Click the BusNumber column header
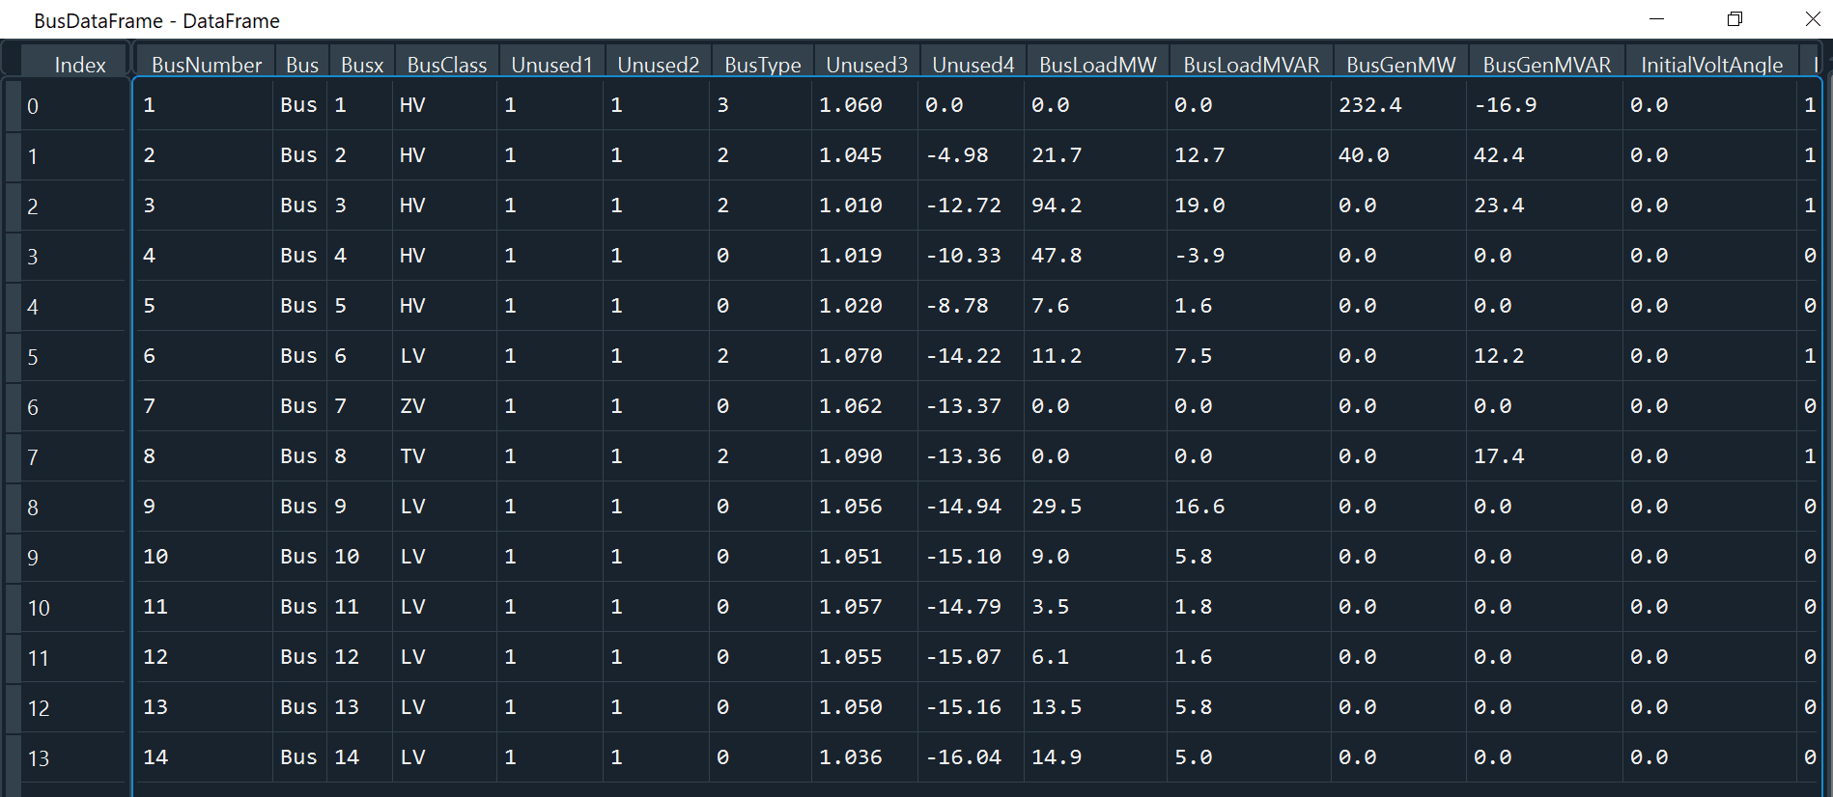Image resolution: width=1833 pixels, height=797 pixels. pyautogui.click(x=206, y=65)
